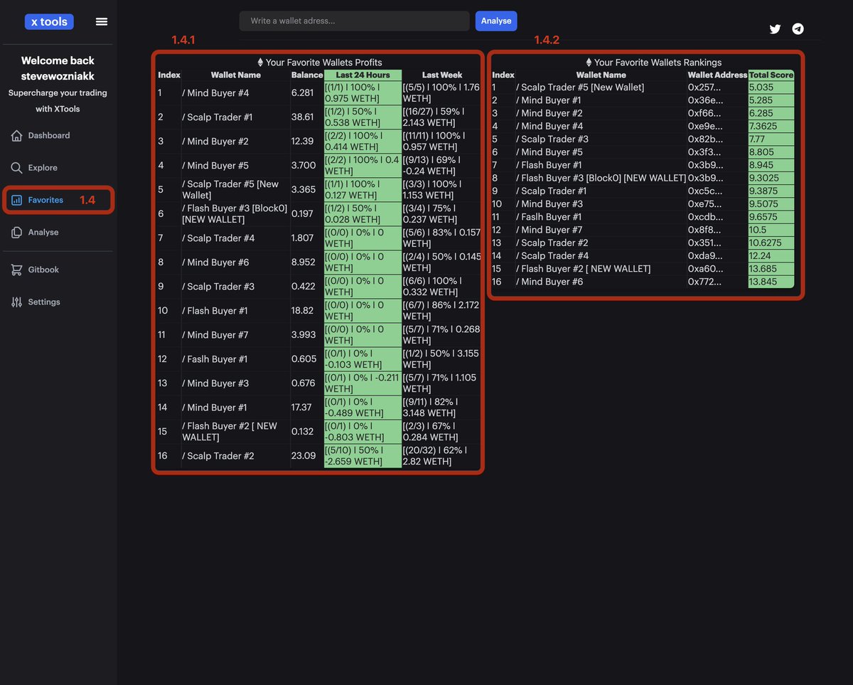This screenshot has height=685, width=853.
Task: Click Flash Buyer #3 [Block0] in Profits table
Action: pos(235,214)
